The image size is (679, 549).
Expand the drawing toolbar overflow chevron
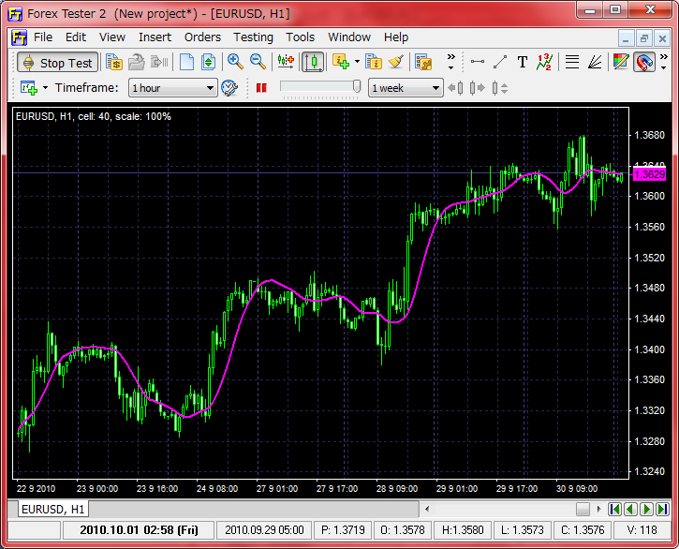[x=663, y=62]
